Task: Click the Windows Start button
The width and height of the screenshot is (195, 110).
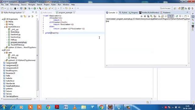Action: pyautogui.click(x=4, y=107)
